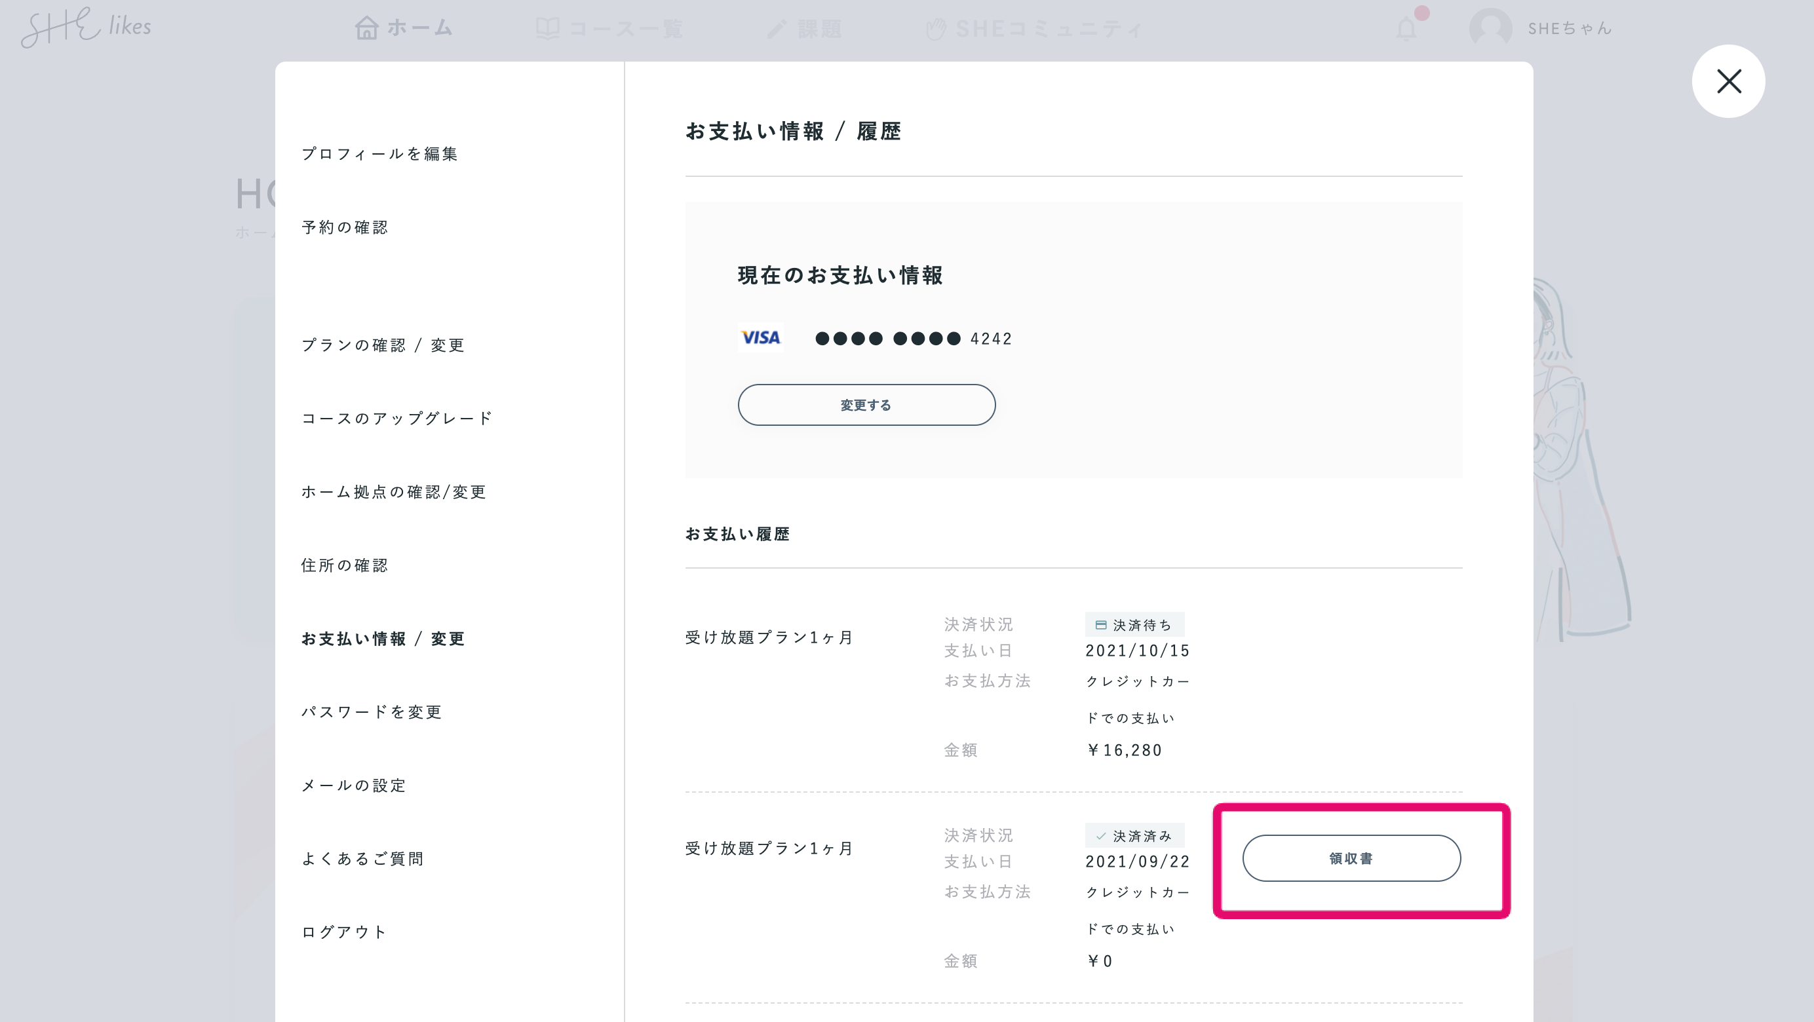
Task: Select コースのアップグレード option
Action: click(x=397, y=418)
